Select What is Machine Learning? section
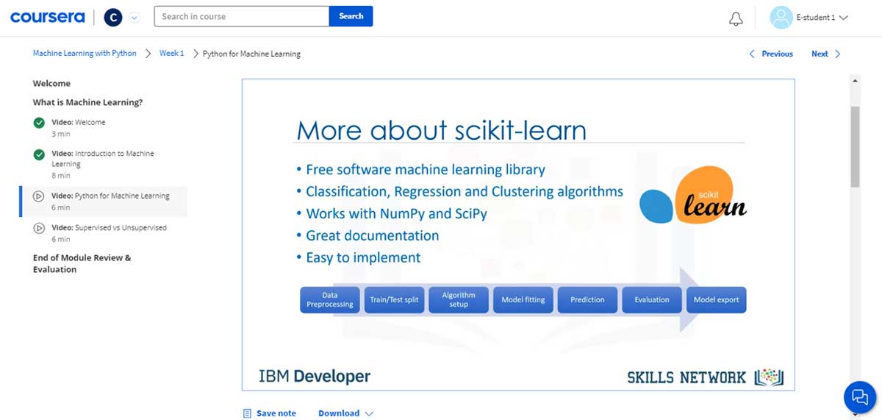 87,102
